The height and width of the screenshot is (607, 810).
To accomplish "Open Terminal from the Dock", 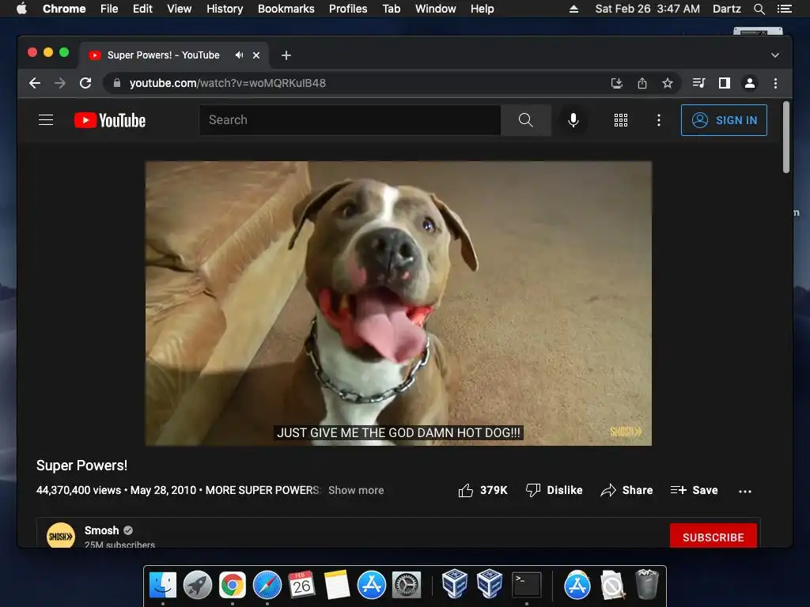I will [526, 585].
